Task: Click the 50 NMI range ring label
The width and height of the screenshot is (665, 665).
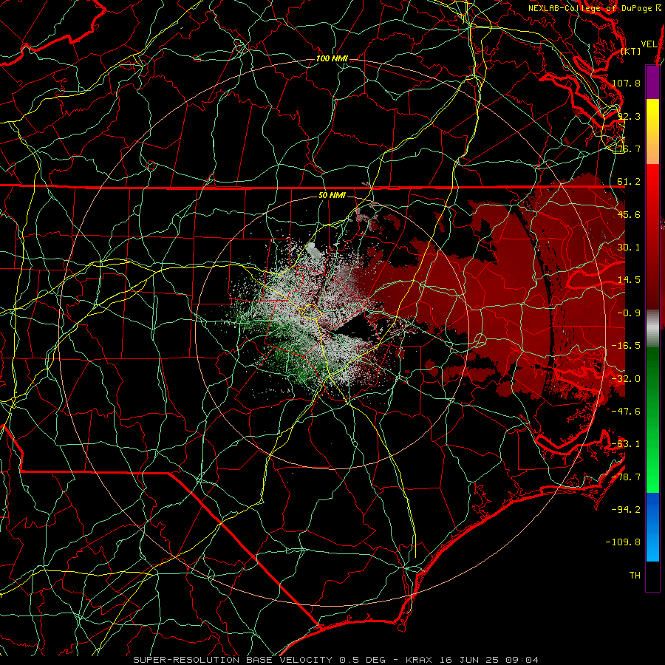Action: (332, 196)
